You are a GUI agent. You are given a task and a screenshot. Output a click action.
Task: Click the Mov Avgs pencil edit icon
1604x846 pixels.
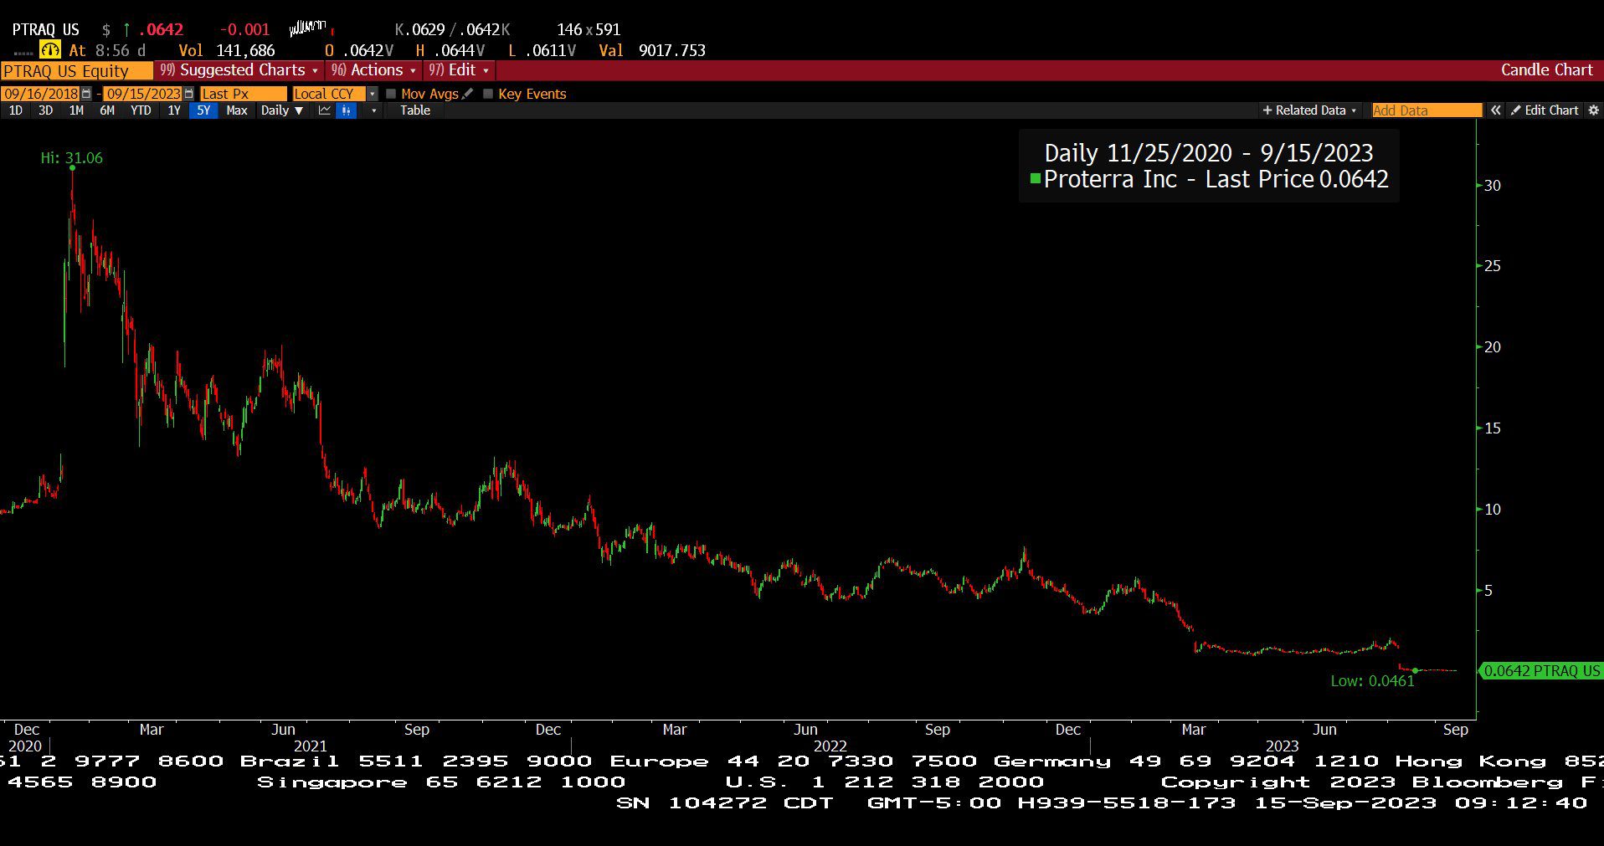click(467, 94)
